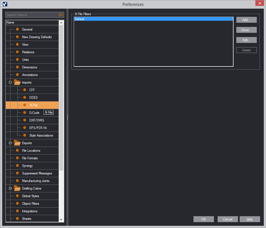Open Manufacturing Joints preferences
Screen dimensions: 266x228
coord(36,181)
